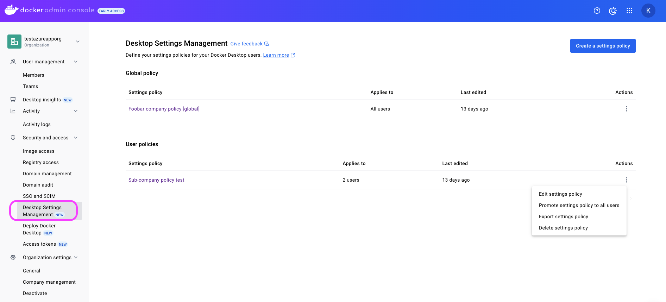Open actions menu for Foobar company policy
This screenshot has width=666, height=302.
click(x=626, y=109)
